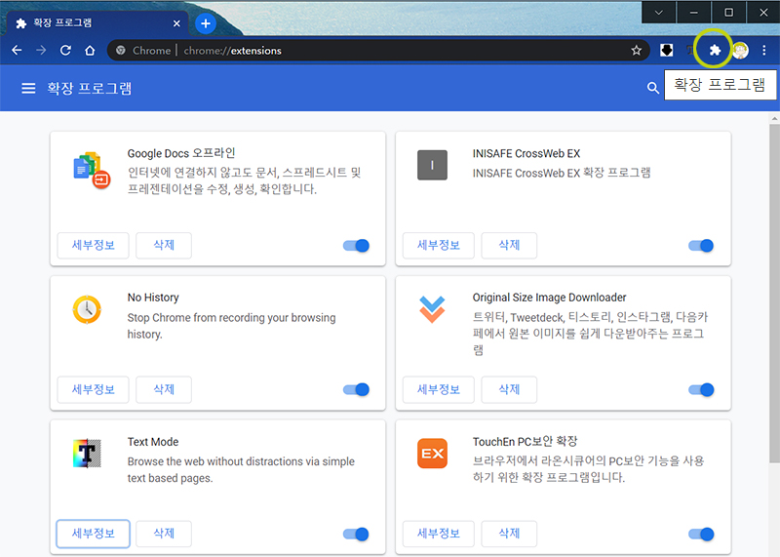This screenshot has width=780, height=557.
Task: Minimize the Chrome window
Action: coord(693,13)
